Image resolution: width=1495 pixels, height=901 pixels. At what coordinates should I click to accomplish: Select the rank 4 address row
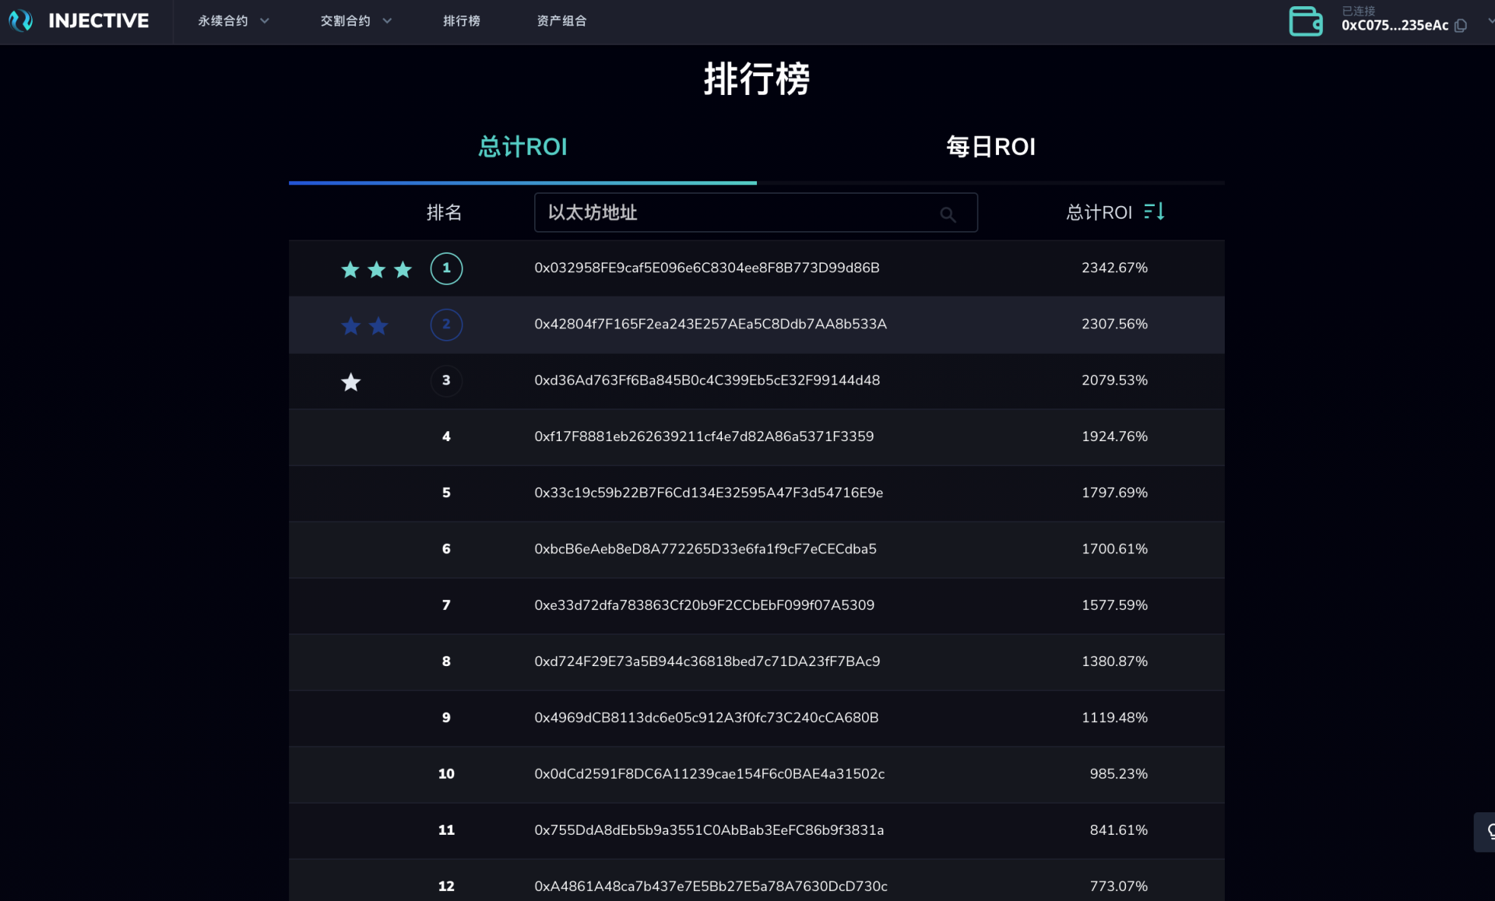coord(704,436)
